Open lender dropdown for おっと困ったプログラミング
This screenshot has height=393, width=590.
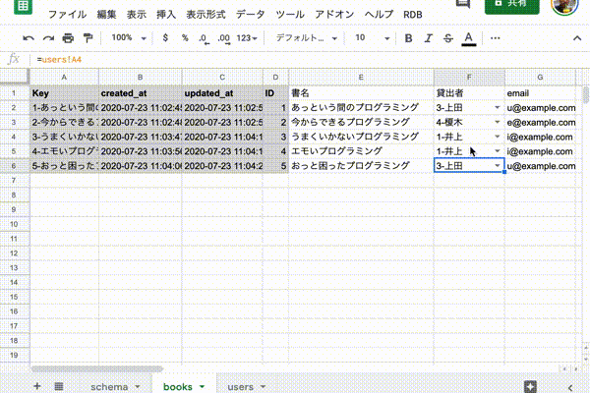tap(497, 166)
